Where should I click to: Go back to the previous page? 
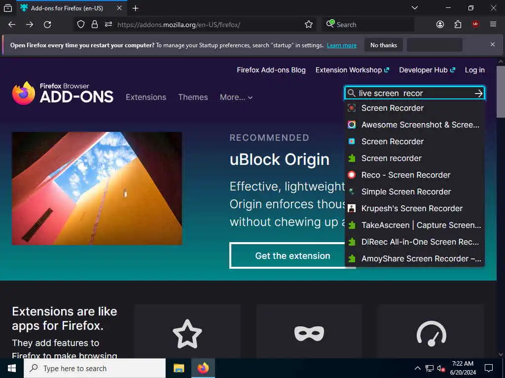pos(12,25)
